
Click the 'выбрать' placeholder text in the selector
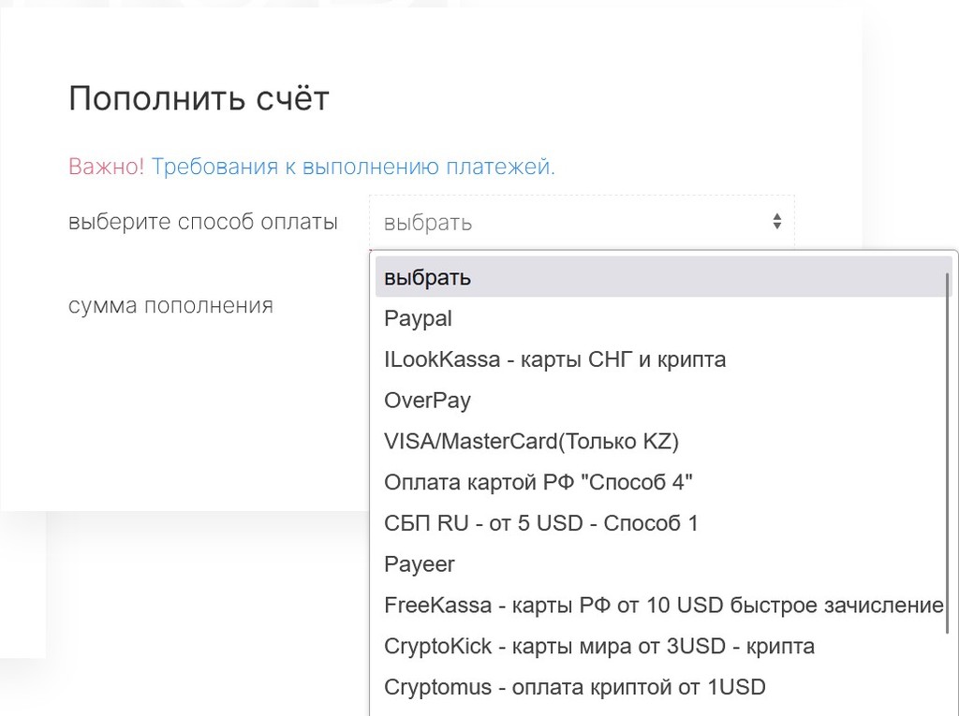pyautogui.click(x=428, y=224)
